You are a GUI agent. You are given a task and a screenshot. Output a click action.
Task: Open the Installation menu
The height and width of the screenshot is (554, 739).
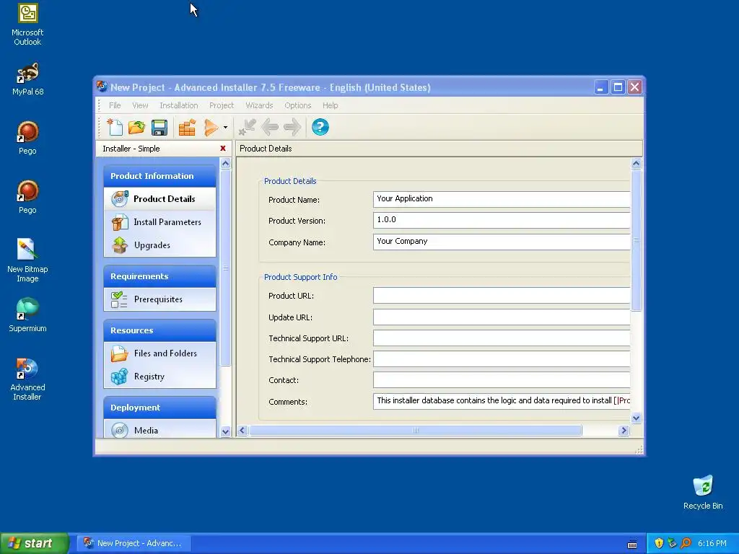coord(179,105)
